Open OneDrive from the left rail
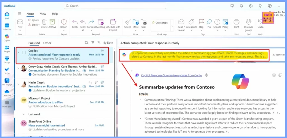The width and height of the screenshot is (287, 138). point(7,93)
